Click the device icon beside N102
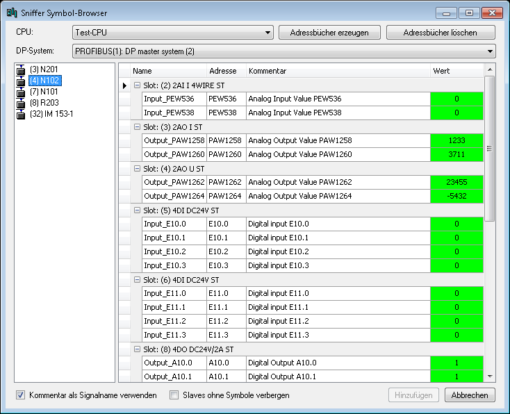The height and width of the screenshot is (414, 510). point(22,81)
